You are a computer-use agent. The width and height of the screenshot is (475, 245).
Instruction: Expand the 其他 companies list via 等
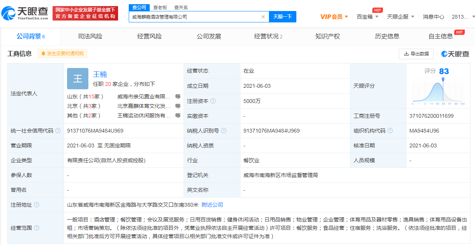(x=178, y=115)
